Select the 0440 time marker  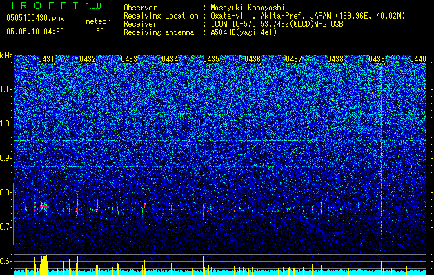pos(417,59)
